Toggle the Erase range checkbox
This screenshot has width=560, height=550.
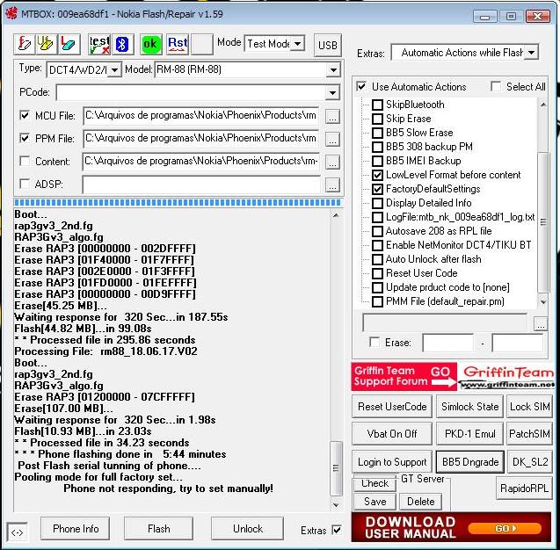[375, 342]
